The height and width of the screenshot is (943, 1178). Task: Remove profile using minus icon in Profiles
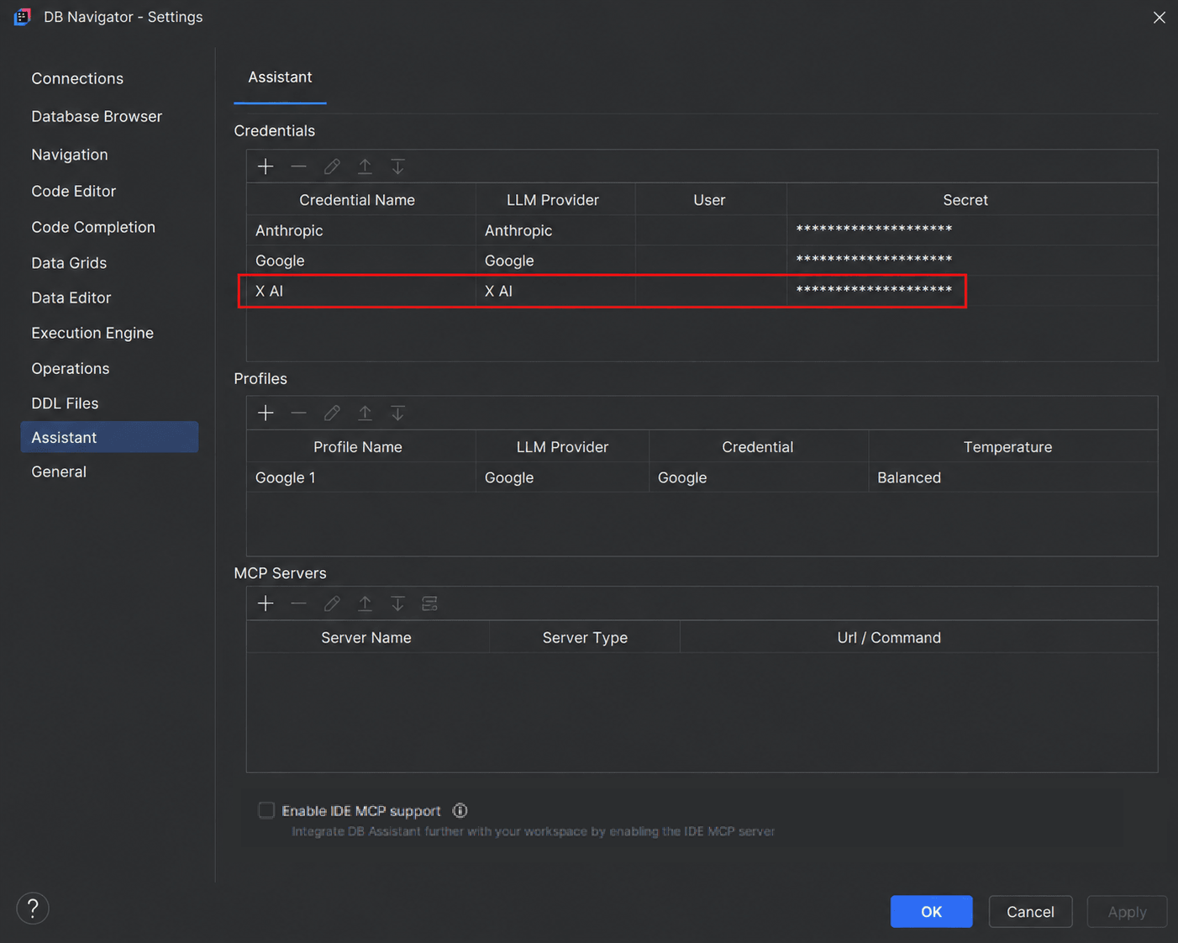(298, 413)
